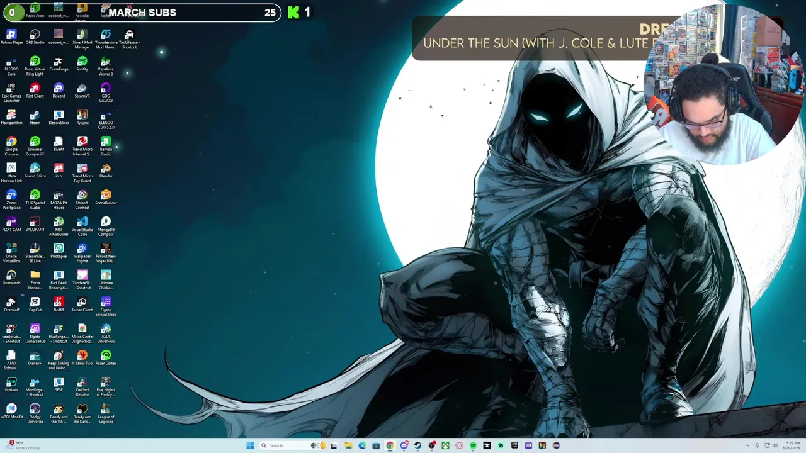Open Disney+ desktop shortcut
This screenshot has width=806, height=453.
(x=35, y=358)
